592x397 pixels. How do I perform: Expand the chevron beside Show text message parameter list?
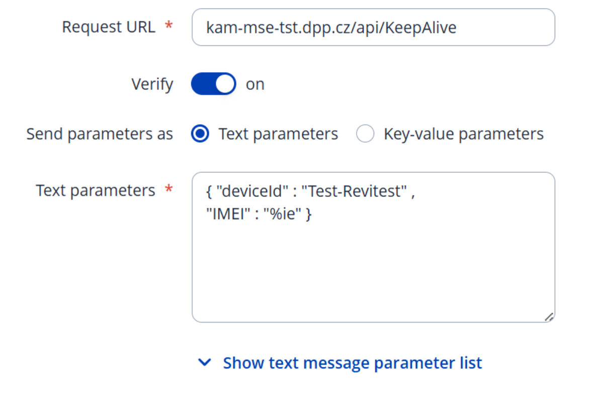click(204, 362)
